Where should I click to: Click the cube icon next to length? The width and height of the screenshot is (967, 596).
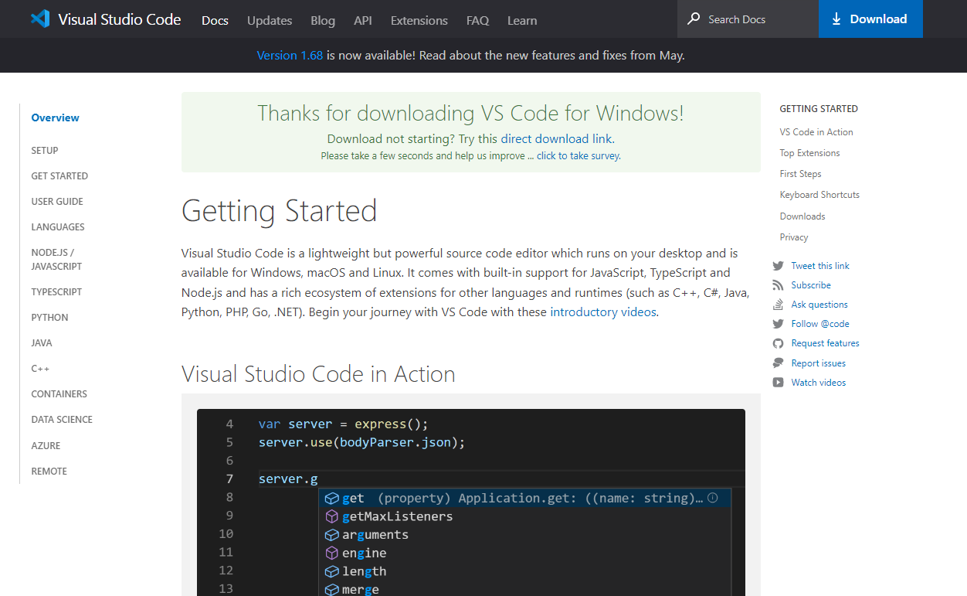pyautogui.click(x=331, y=571)
